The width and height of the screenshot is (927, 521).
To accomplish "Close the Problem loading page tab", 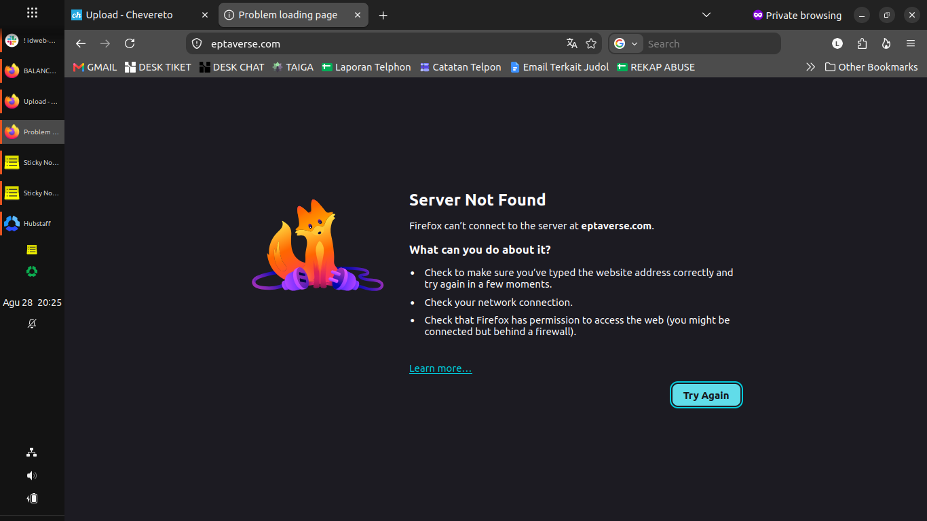I will click(x=358, y=15).
